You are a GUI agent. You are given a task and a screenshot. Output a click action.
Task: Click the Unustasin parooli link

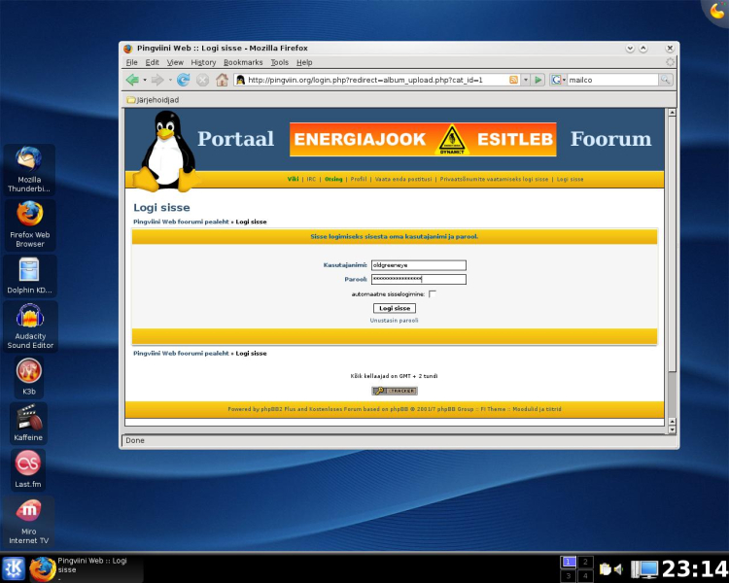click(x=394, y=321)
